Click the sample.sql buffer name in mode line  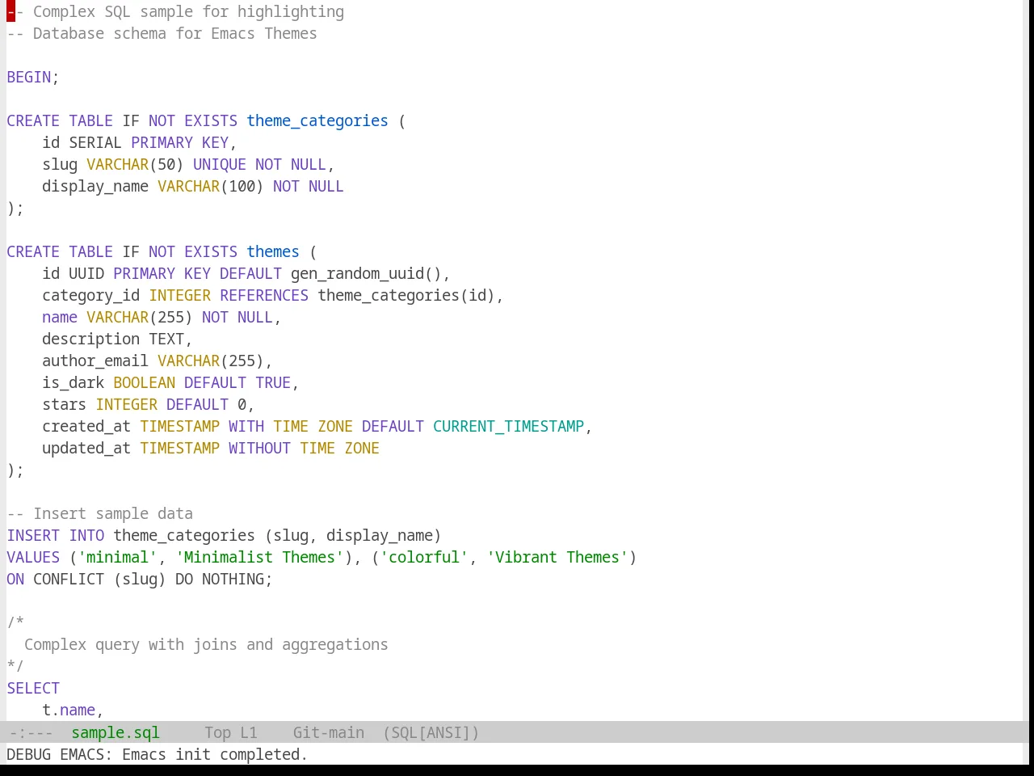(116, 732)
